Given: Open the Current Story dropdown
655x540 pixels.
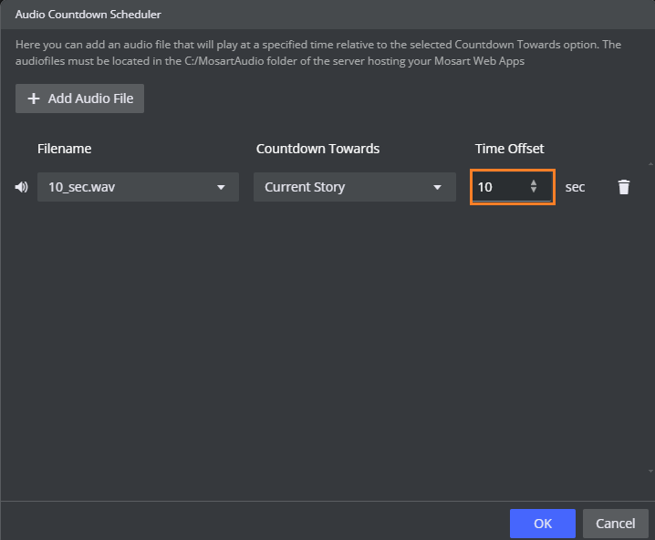Looking at the screenshot, I should pyautogui.click(x=344, y=187).
